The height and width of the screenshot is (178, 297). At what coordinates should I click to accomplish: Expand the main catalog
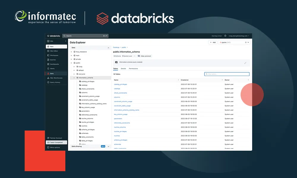coord(71,55)
